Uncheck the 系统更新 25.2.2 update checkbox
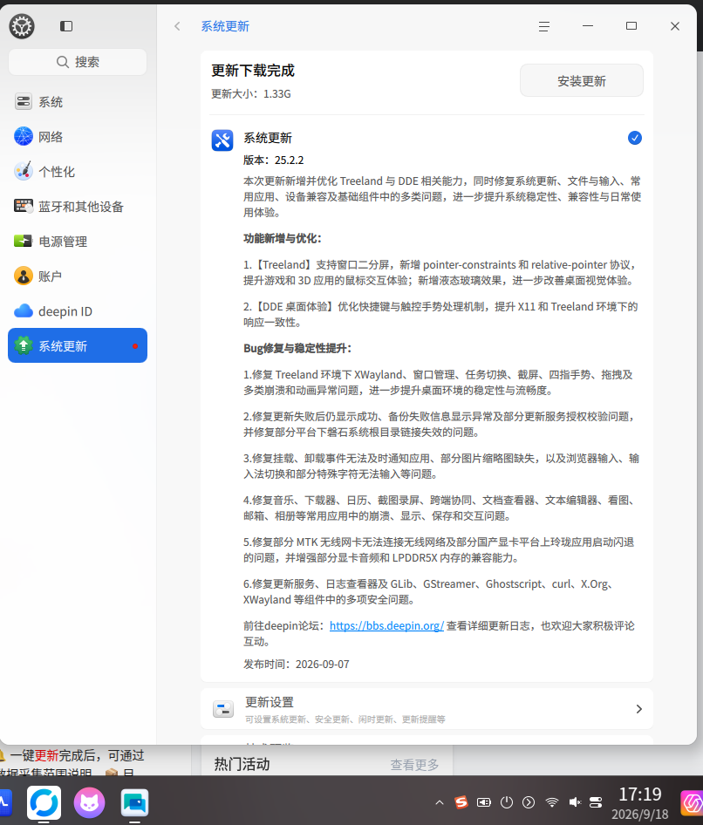703x825 pixels. [x=635, y=138]
